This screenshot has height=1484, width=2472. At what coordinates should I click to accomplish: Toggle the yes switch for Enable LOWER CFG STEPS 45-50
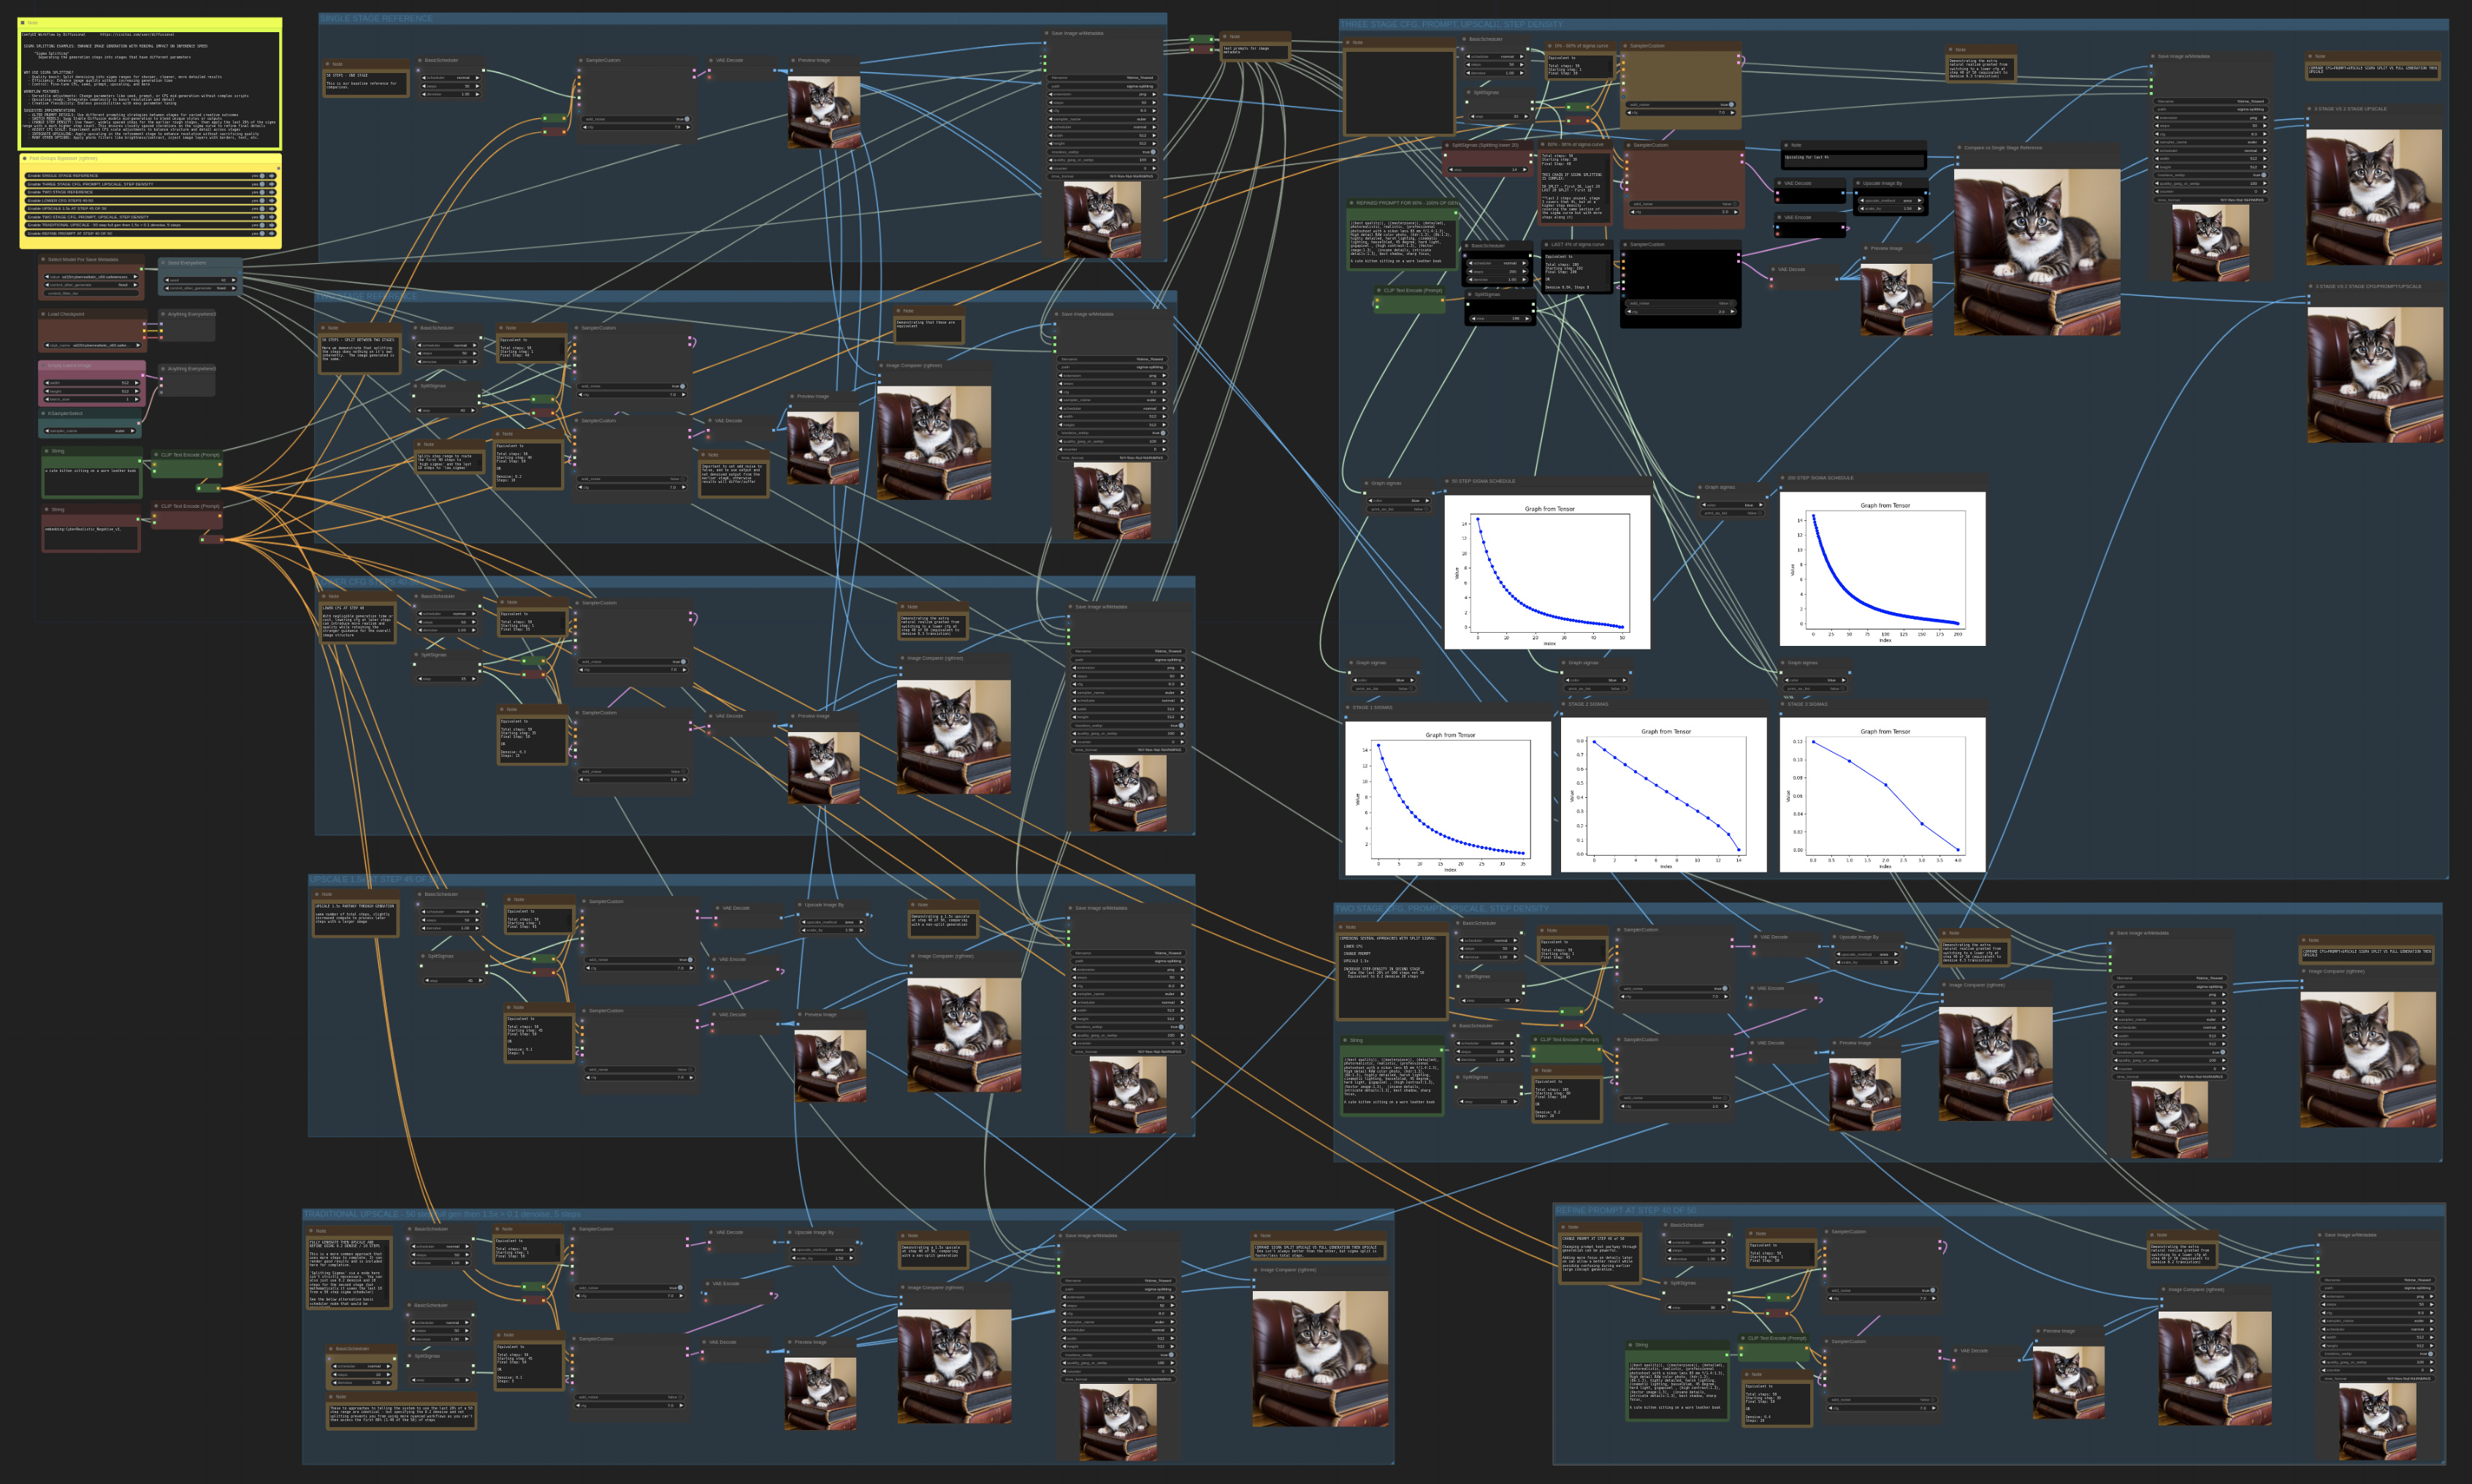coord(262,201)
